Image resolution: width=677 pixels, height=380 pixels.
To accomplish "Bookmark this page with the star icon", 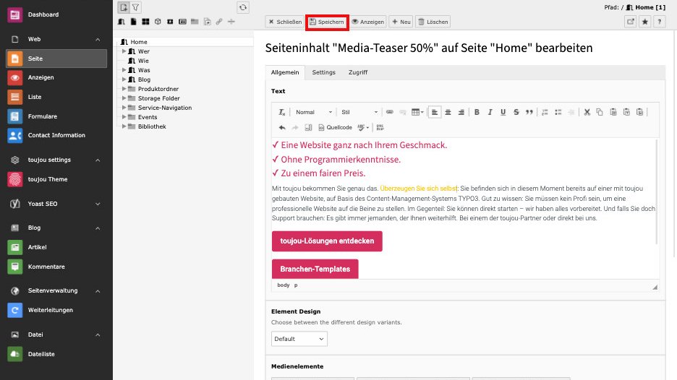I will (x=644, y=22).
